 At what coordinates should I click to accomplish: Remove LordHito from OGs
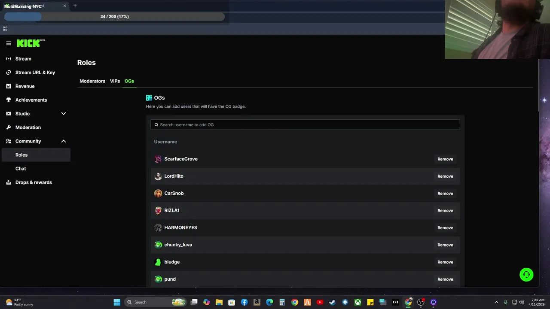(x=445, y=176)
